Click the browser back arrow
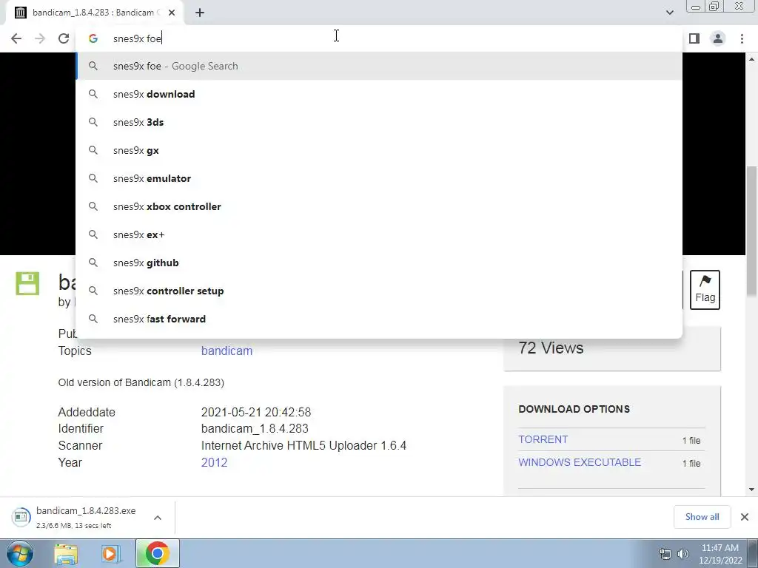This screenshot has width=758, height=568. tap(16, 38)
